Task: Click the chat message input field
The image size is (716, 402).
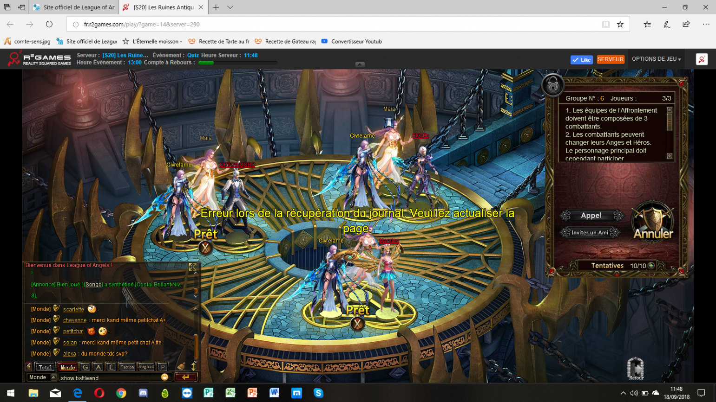Action: [109, 378]
